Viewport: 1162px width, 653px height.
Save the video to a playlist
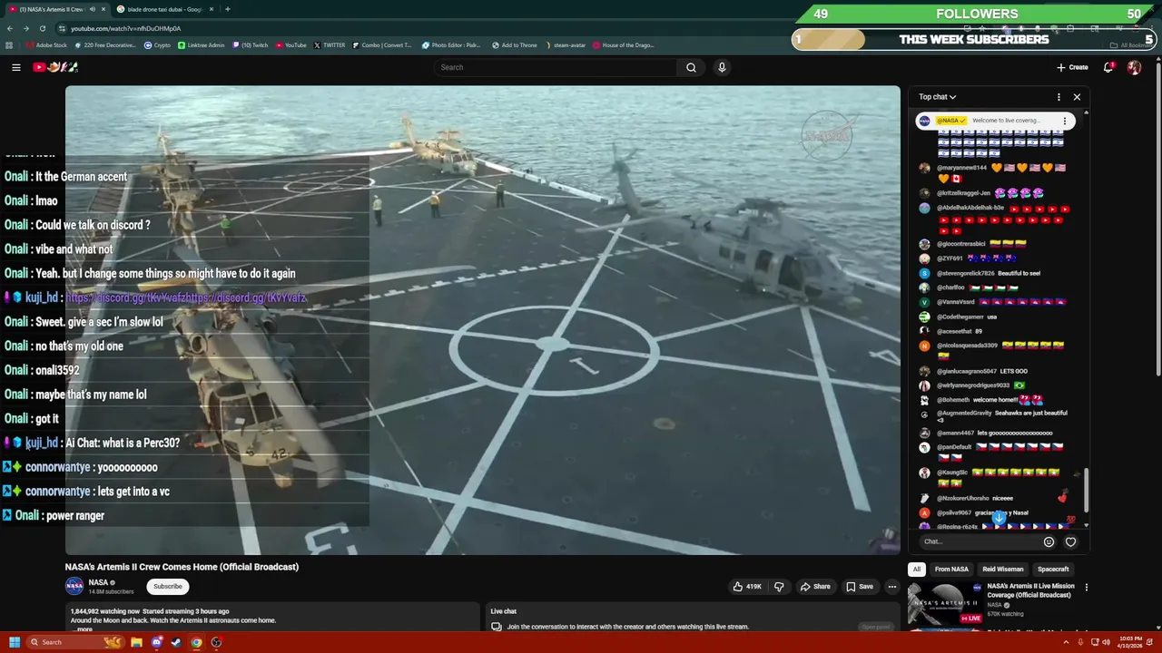click(860, 587)
